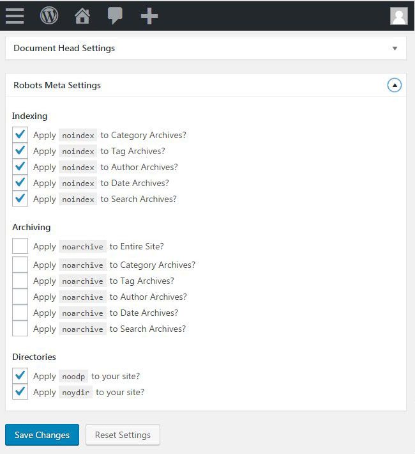Click the Save Changes button
This screenshot has height=454, width=415.
42,435
